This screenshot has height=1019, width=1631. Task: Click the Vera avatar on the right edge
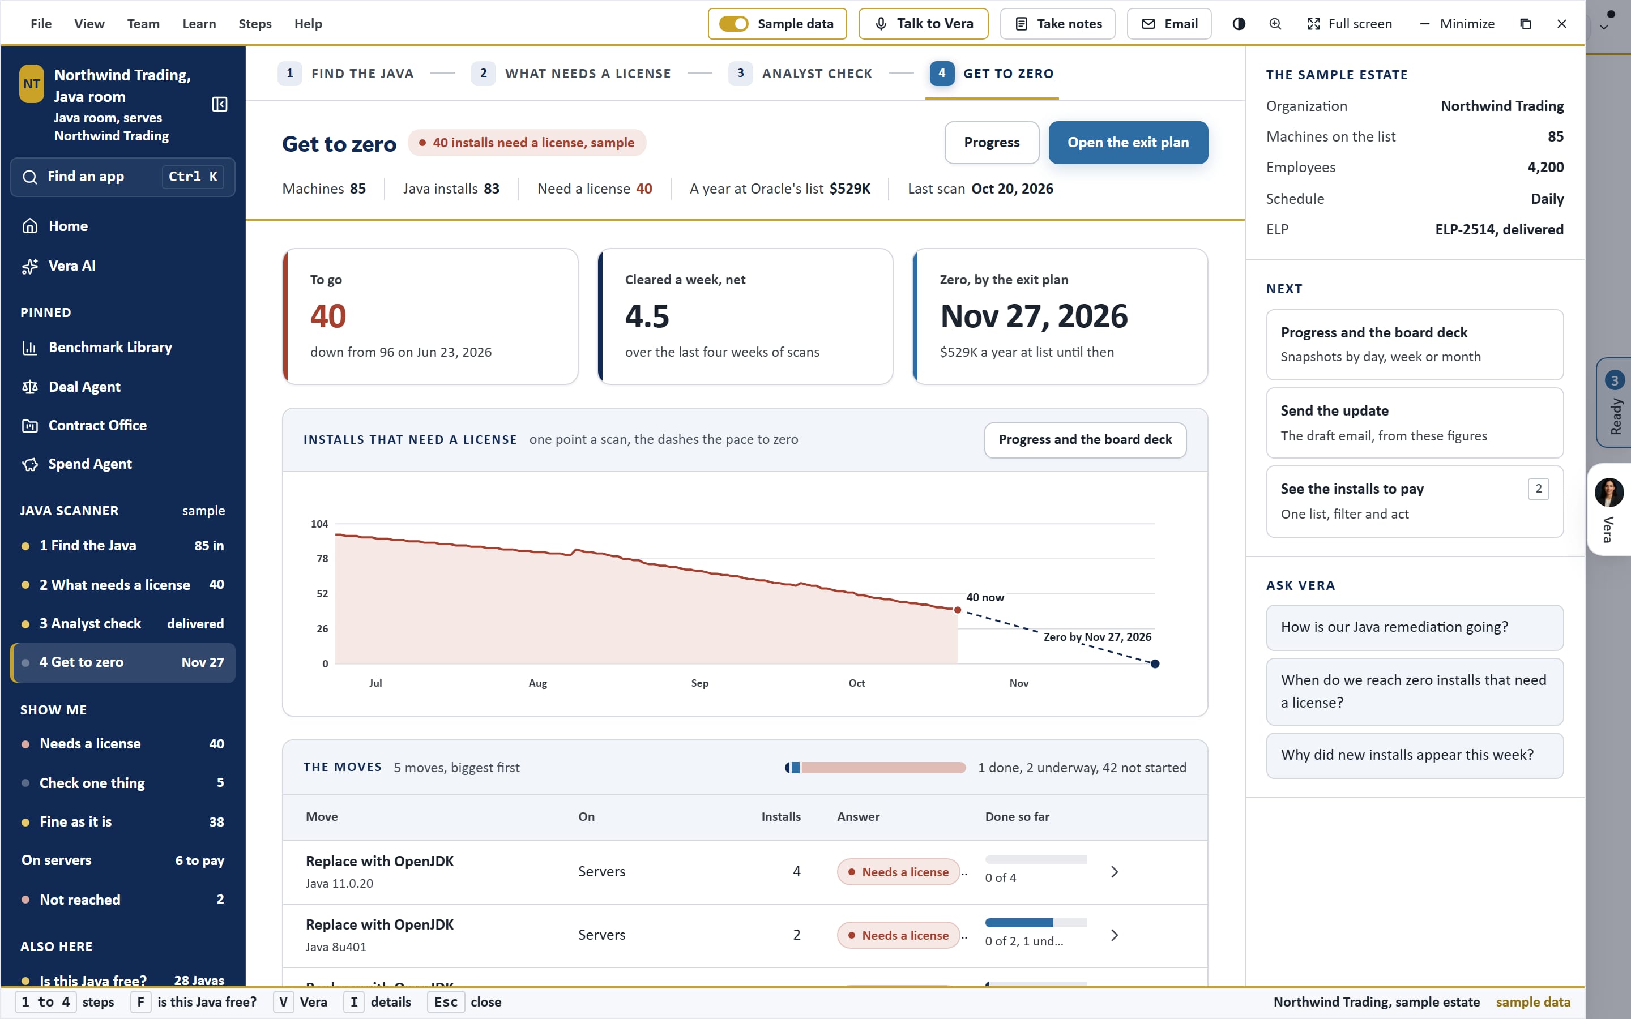1609,493
